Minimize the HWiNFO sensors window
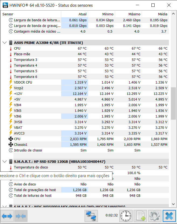Viewport: 177px width, 224px height. pos(137,5)
